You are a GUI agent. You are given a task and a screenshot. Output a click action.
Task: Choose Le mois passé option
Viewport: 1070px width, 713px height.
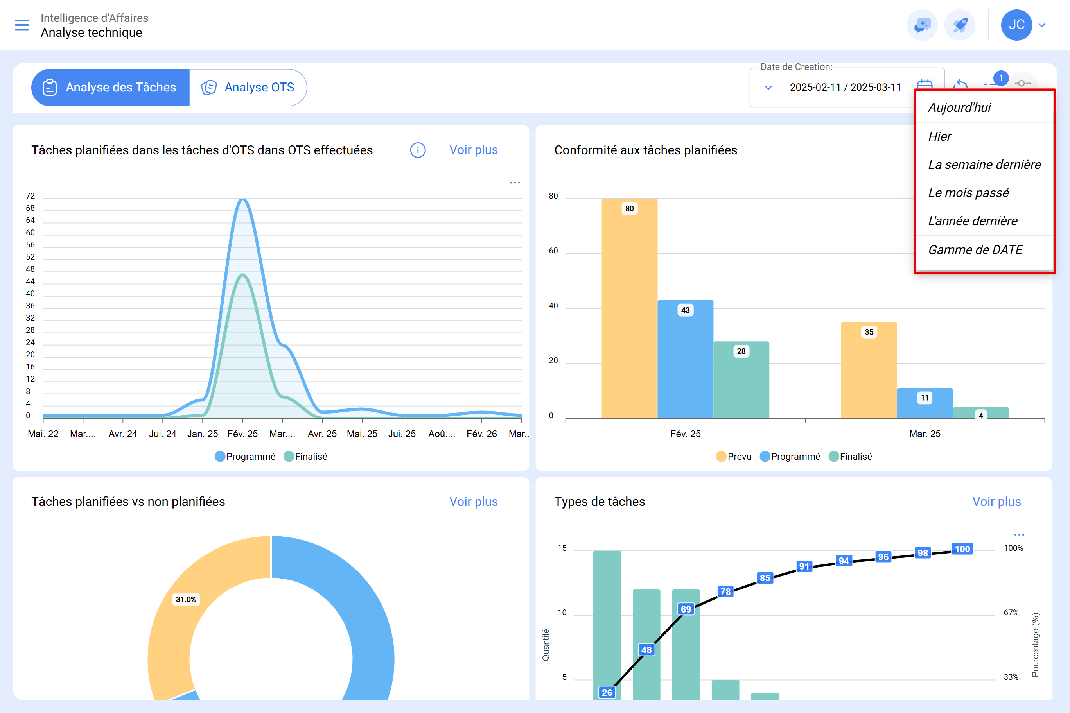click(984, 193)
